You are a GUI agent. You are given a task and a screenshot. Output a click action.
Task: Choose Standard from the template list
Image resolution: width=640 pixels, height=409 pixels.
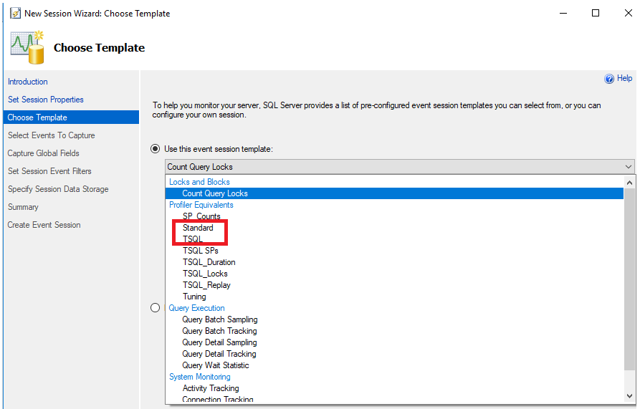coord(198,228)
